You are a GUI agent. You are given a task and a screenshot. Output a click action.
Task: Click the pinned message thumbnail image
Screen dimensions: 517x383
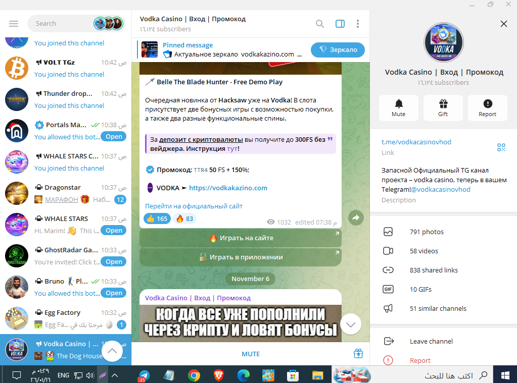pos(150,50)
